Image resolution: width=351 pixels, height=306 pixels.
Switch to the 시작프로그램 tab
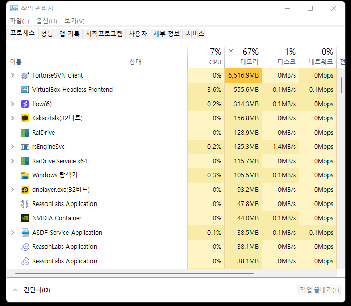(x=104, y=34)
